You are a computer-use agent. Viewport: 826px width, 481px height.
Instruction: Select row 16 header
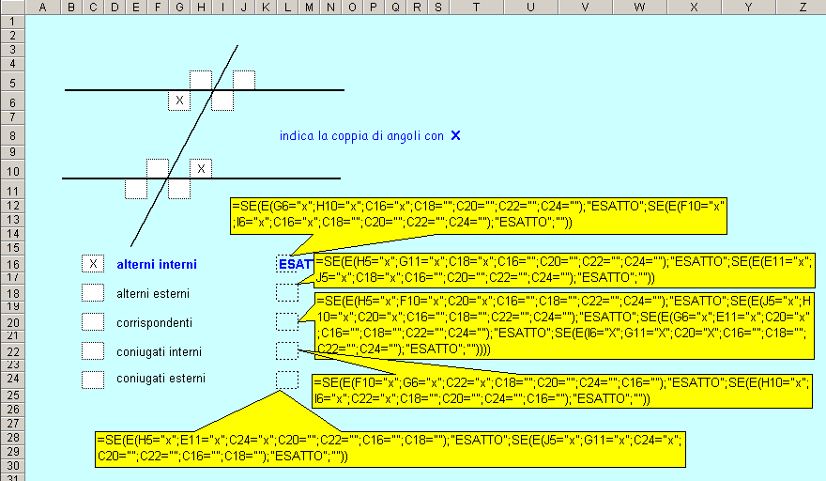coord(12,264)
